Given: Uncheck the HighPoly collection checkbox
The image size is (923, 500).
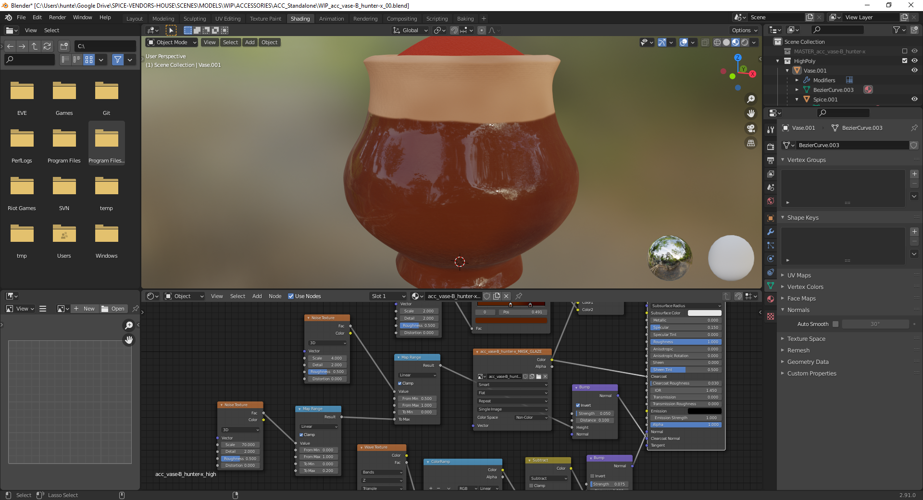Looking at the screenshot, I should (x=905, y=61).
